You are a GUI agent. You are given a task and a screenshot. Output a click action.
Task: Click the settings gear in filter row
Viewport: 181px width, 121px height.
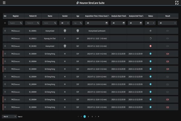5,23
